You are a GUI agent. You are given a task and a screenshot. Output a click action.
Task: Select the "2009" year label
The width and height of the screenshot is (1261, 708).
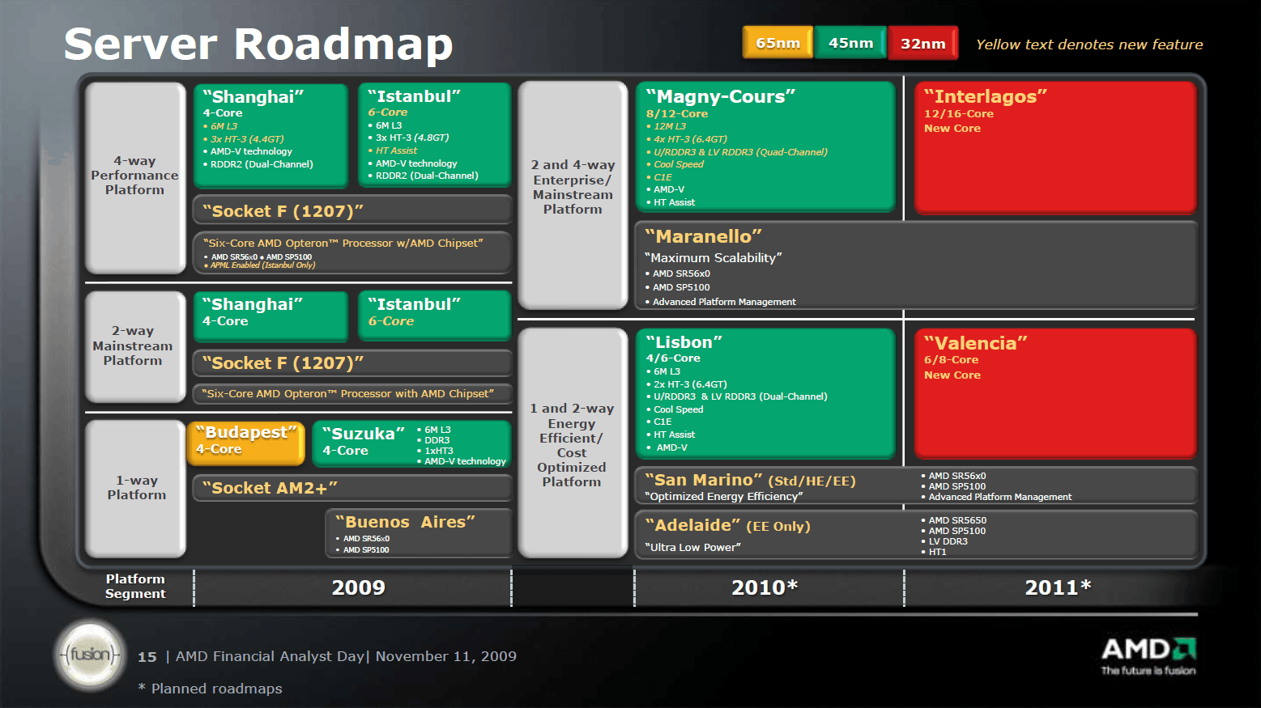pos(358,587)
